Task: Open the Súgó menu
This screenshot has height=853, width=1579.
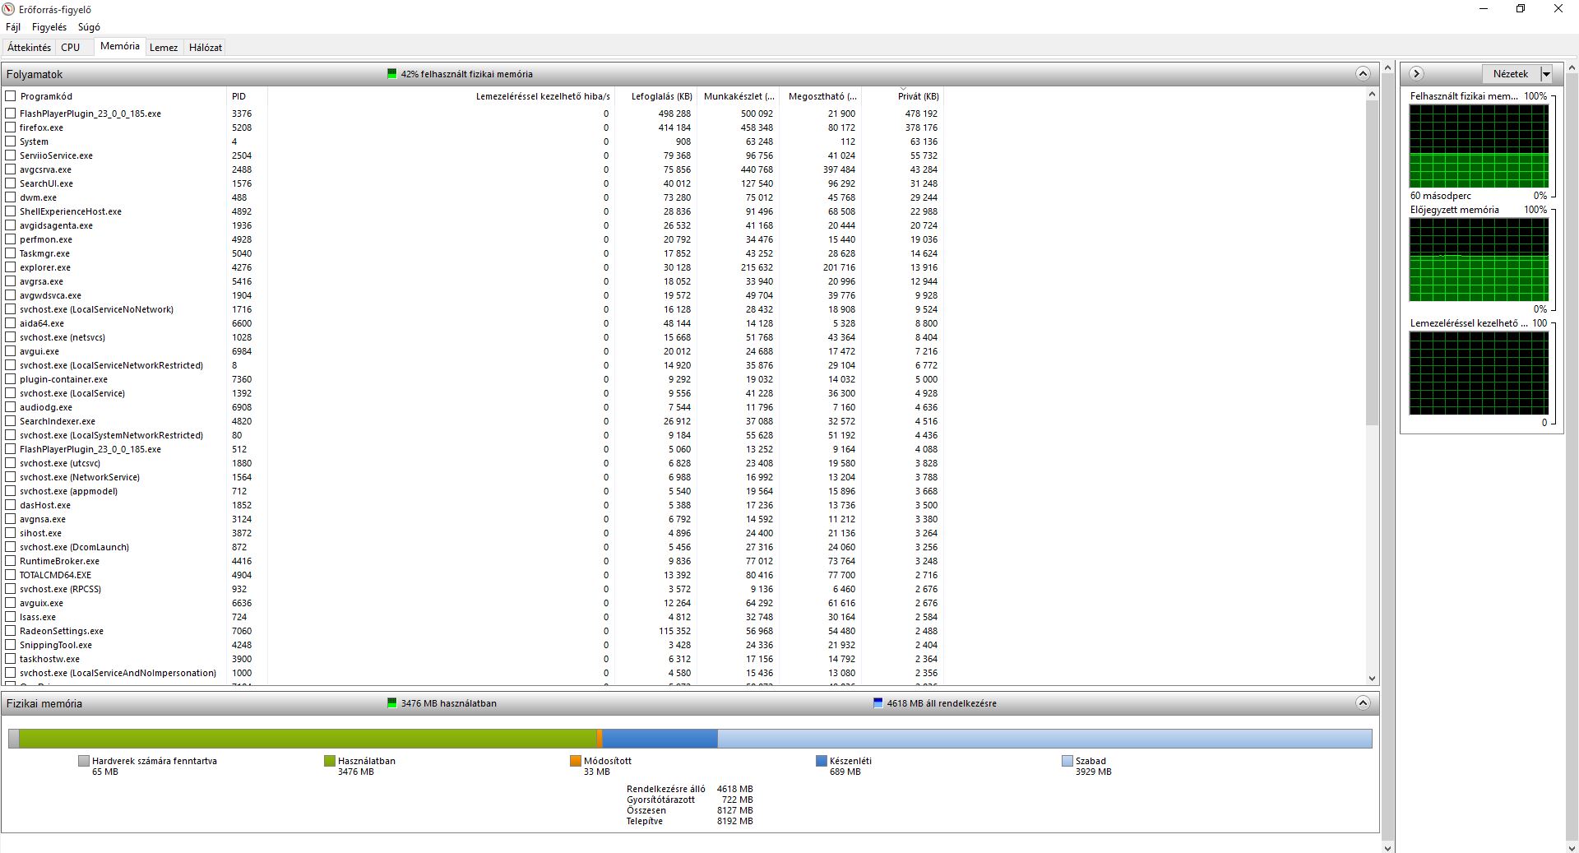Action: tap(89, 27)
